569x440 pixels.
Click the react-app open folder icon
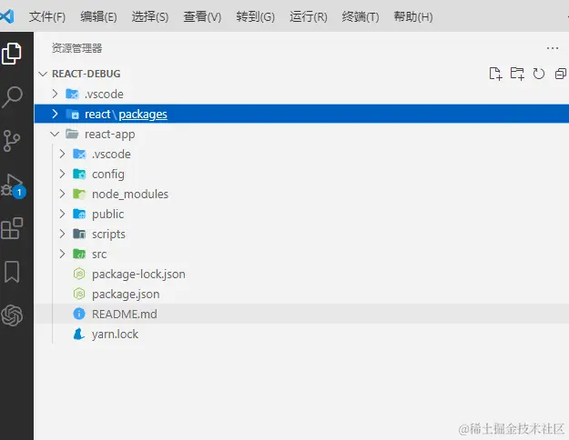click(x=72, y=135)
